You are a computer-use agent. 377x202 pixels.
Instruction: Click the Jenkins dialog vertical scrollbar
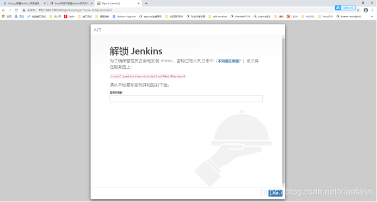(x=283, y=111)
